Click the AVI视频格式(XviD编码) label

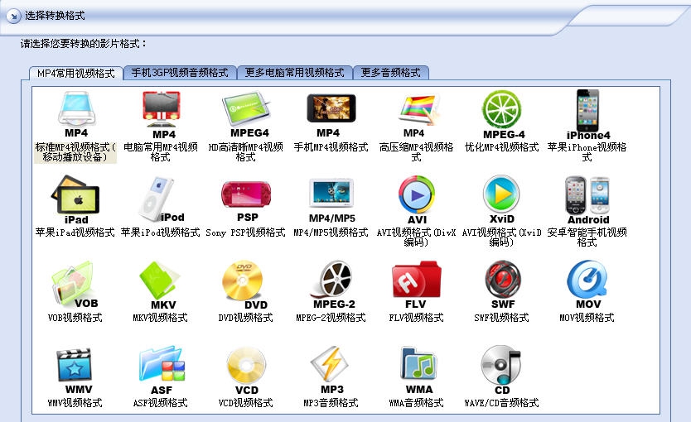tap(501, 237)
